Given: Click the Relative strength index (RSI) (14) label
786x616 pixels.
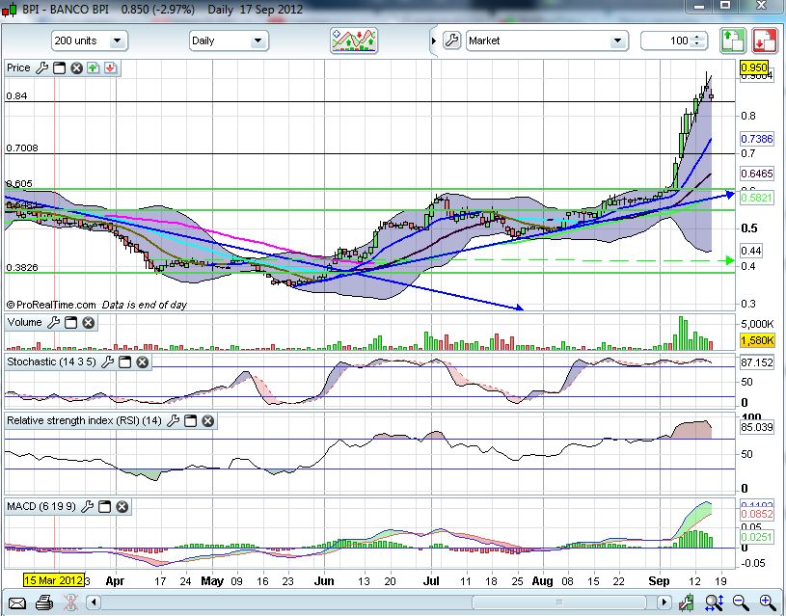Looking at the screenshot, I should click(x=84, y=420).
